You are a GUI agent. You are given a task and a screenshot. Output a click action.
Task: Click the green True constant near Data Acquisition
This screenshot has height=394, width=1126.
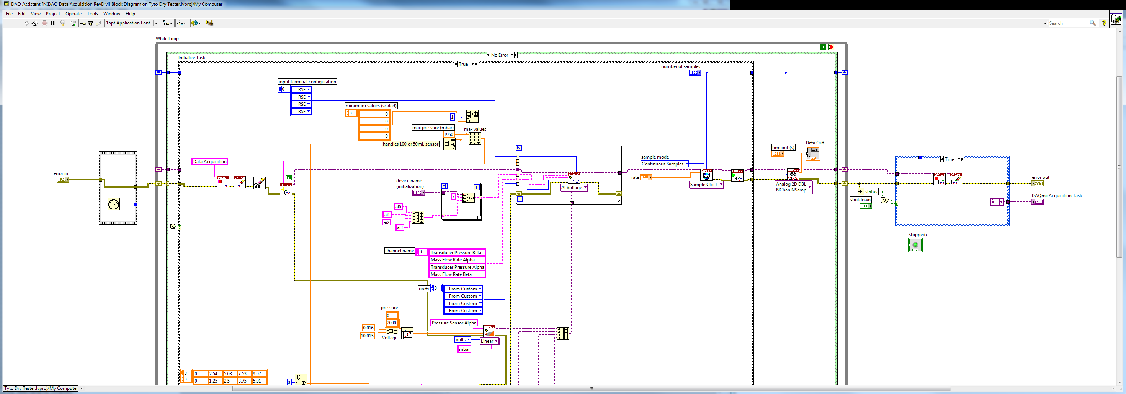(x=289, y=178)
